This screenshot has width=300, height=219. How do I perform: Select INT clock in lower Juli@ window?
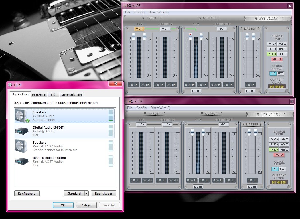pos(275,169)
